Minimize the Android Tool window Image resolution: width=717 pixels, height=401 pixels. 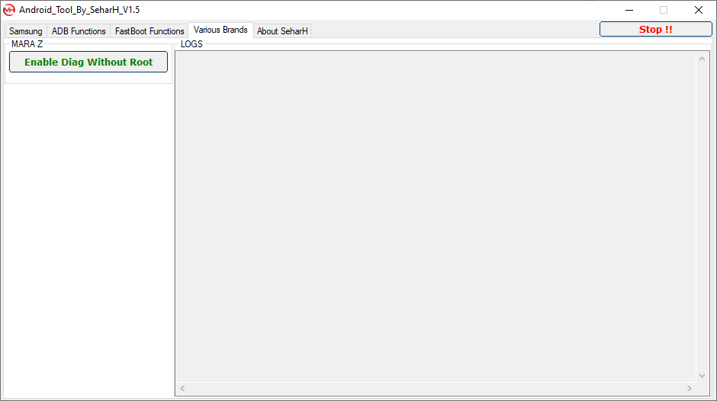629,10
